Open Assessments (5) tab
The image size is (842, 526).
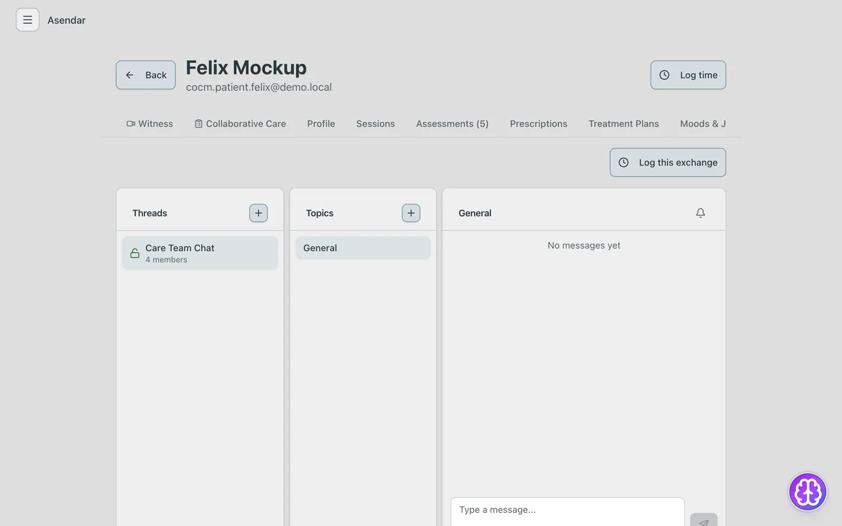click(x=453, y=124)
